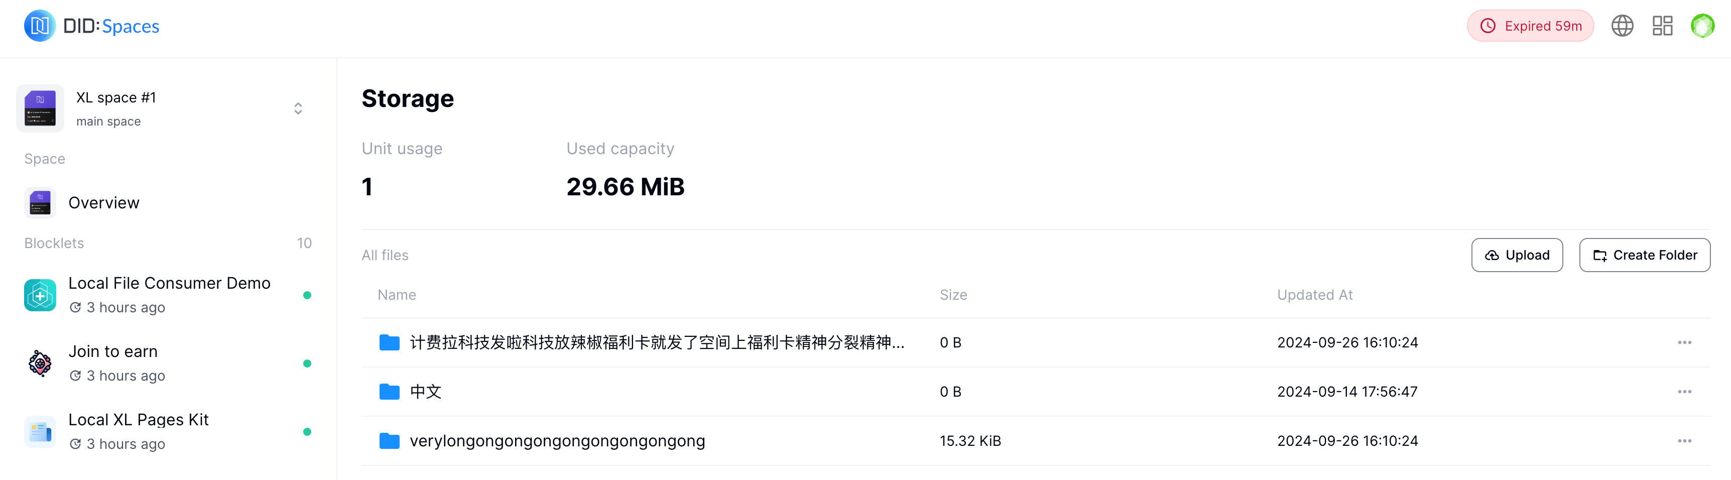The width and height of the screenshot is (1731, 480).
Task: Open more options for 中文 folder
Action: pos(1684,392)
